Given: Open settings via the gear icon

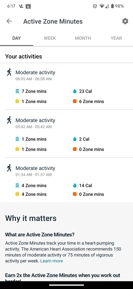Looking at the screenshot, I should click(x=125, y=21).
